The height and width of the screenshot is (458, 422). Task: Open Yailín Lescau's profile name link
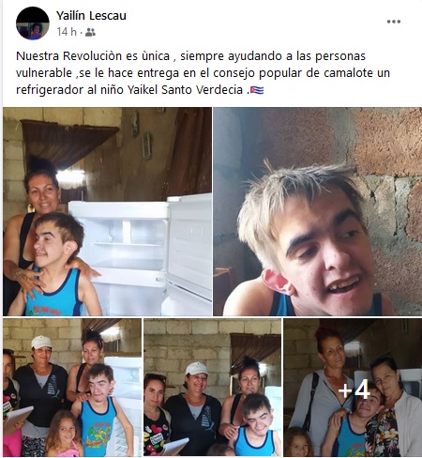pos(91,15)
